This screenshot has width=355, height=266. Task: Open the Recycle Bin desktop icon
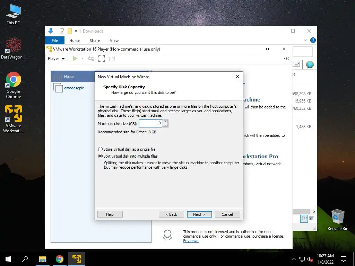pos(338,220)
